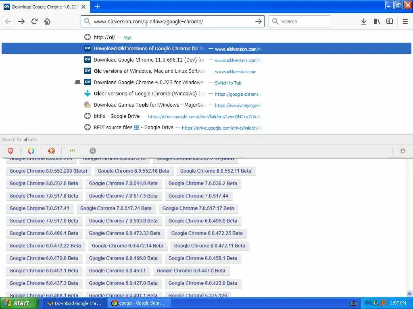Switch to tab Download Google Chrome 4.0.223 suggestion
This screenshot has height=309, width=413.
206,82
